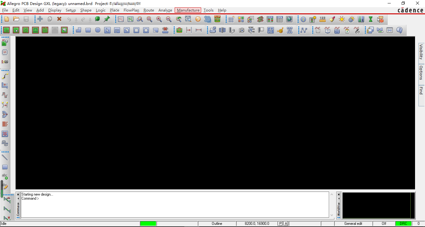Open the Manufacture menu

[x=188, y=10]
